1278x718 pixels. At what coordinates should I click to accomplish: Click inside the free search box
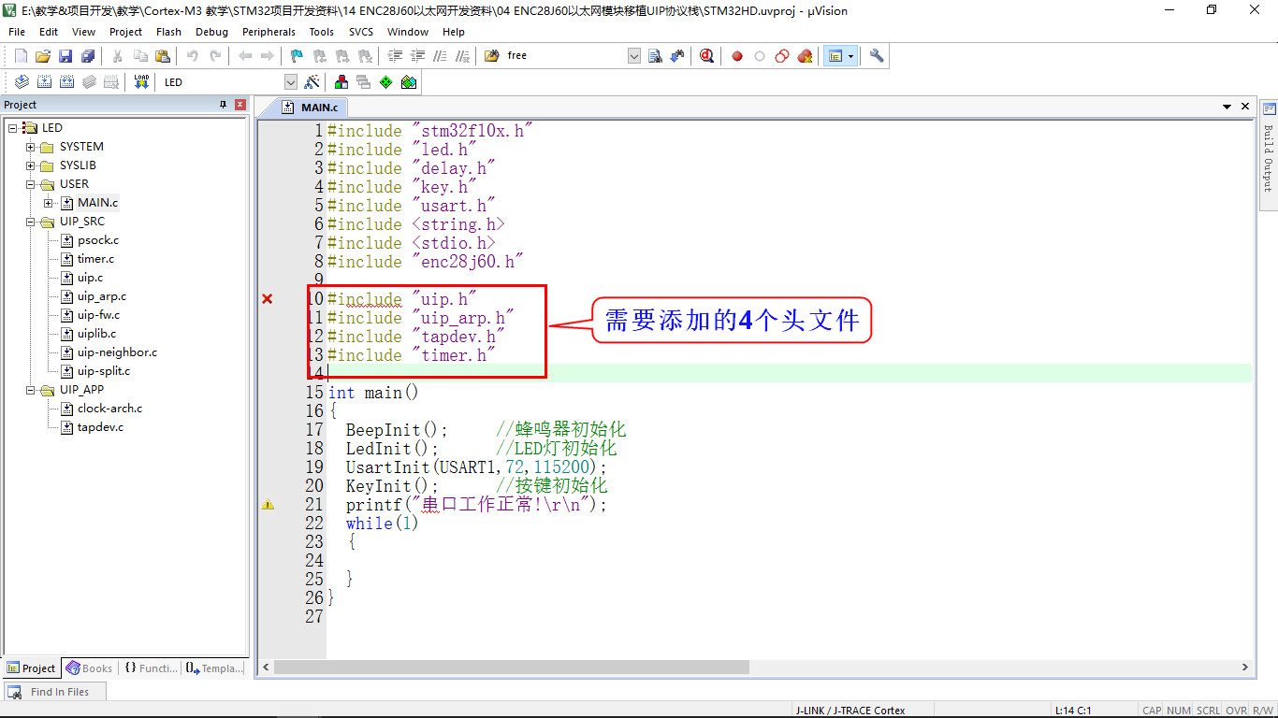pyautogui.click(x=561, y=55)
